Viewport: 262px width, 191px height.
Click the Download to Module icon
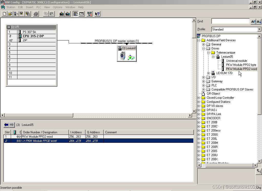point(62,14)
